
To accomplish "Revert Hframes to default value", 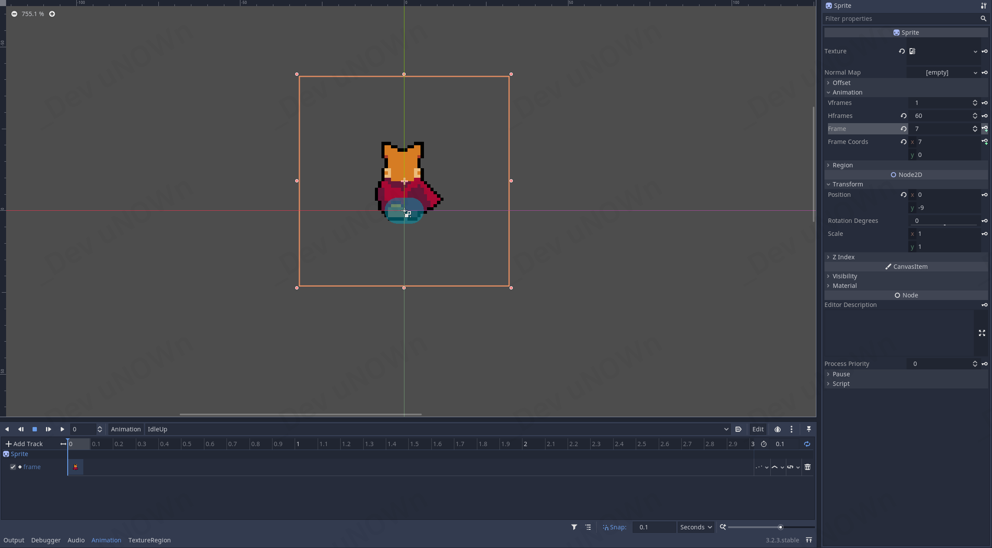I will pos(903,116).
